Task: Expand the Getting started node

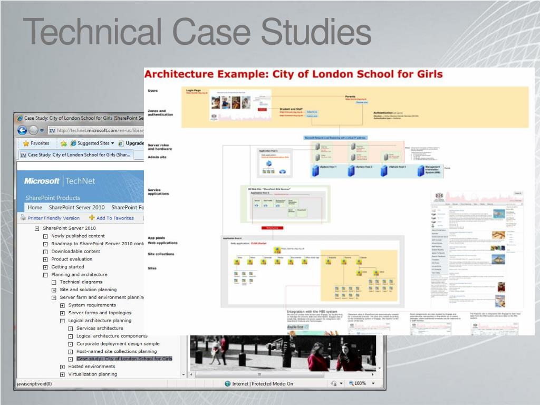Action: [45, 267]
